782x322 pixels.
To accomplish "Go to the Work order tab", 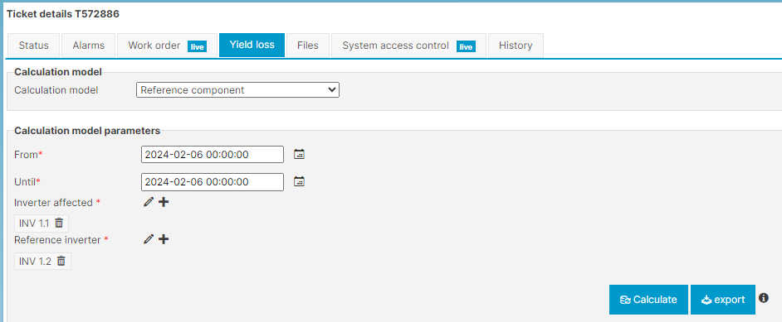I will 167,46.
